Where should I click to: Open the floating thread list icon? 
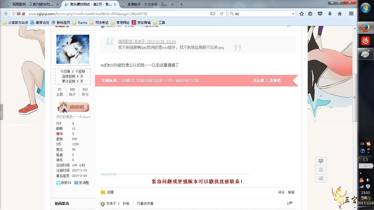click(x=321, y=179)
